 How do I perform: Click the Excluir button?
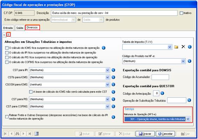coord(125,134)
